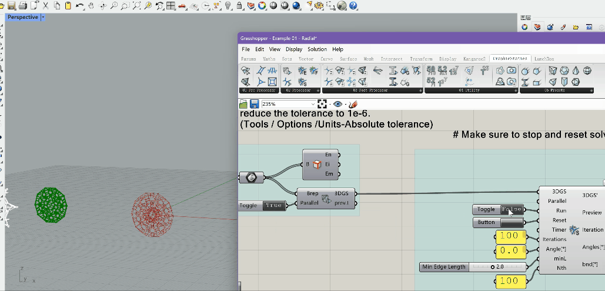This screenshot has height=291, width=605.
Task: Toggle Grasshopper preview eye icon
Action: pos(337,104)
